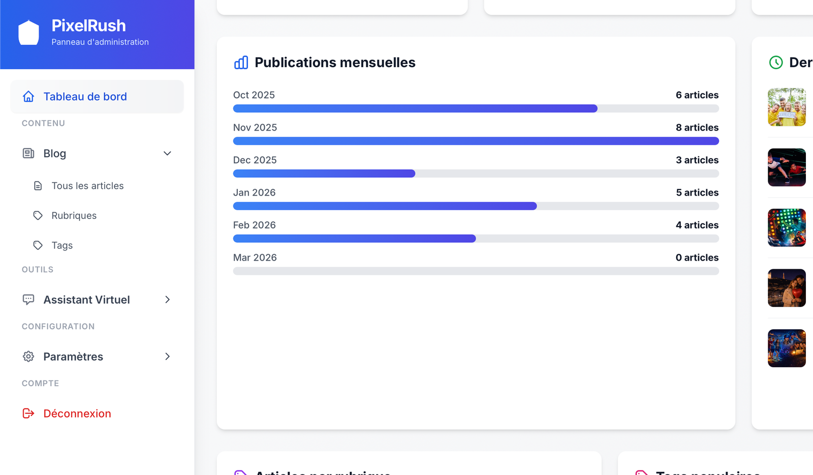The image size is (813, 475).
Task: Click the clock icon in the right panel header
Action: coord(775,62)
